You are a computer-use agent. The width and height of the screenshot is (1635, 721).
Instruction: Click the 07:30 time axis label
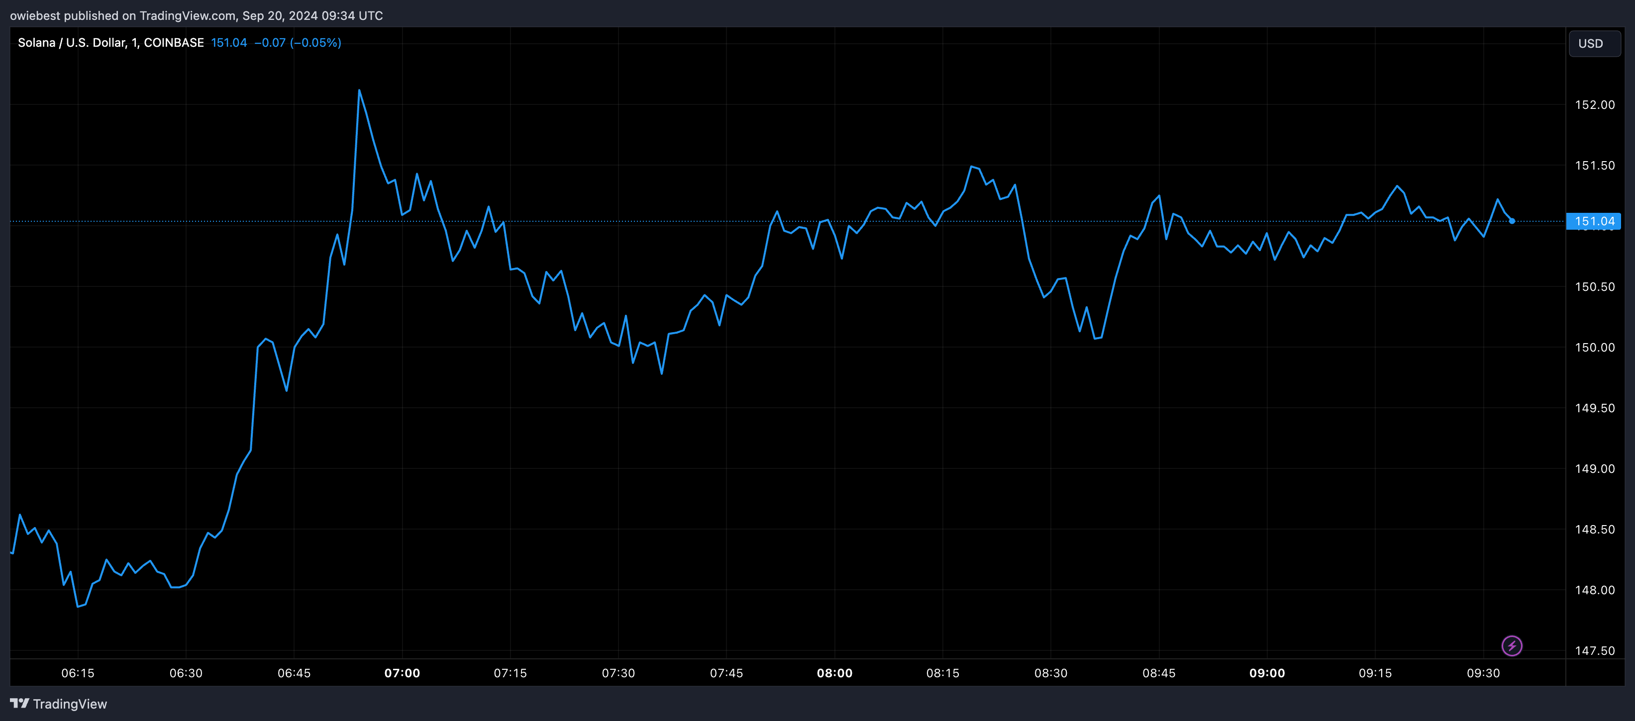pos(618,673)
